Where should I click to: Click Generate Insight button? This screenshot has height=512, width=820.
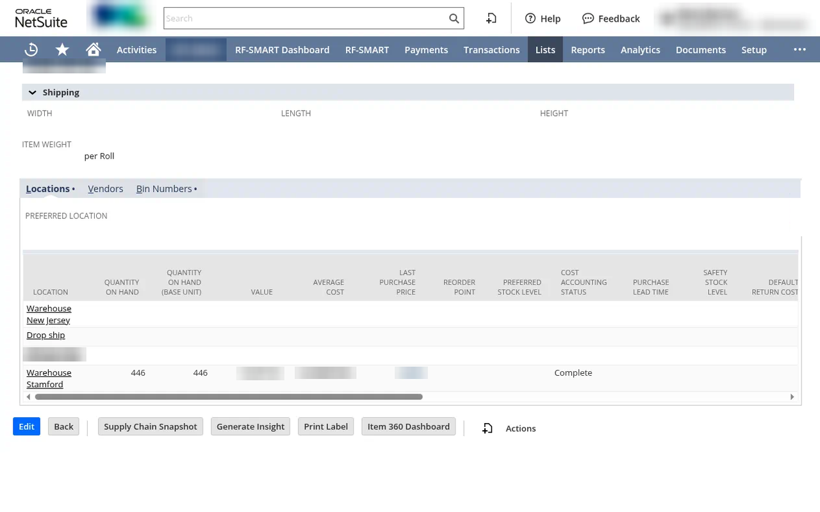(x=250, y=426)
